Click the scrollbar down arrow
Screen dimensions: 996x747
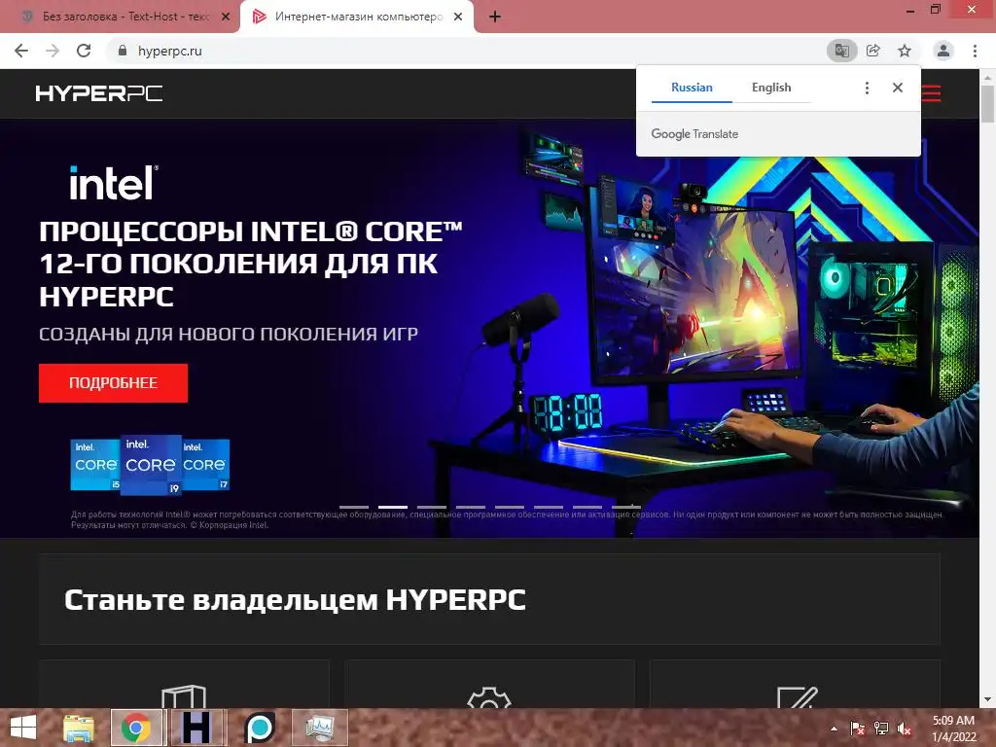coord(988,700)
